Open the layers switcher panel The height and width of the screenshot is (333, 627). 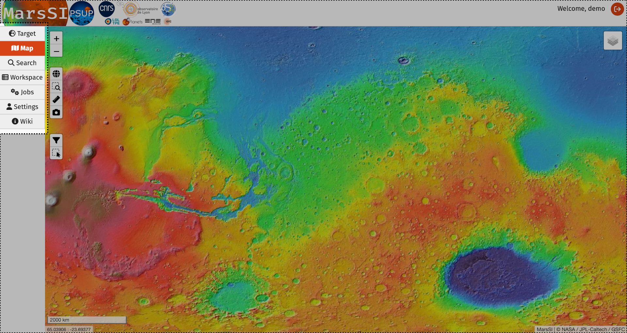(x=613, y=41)
